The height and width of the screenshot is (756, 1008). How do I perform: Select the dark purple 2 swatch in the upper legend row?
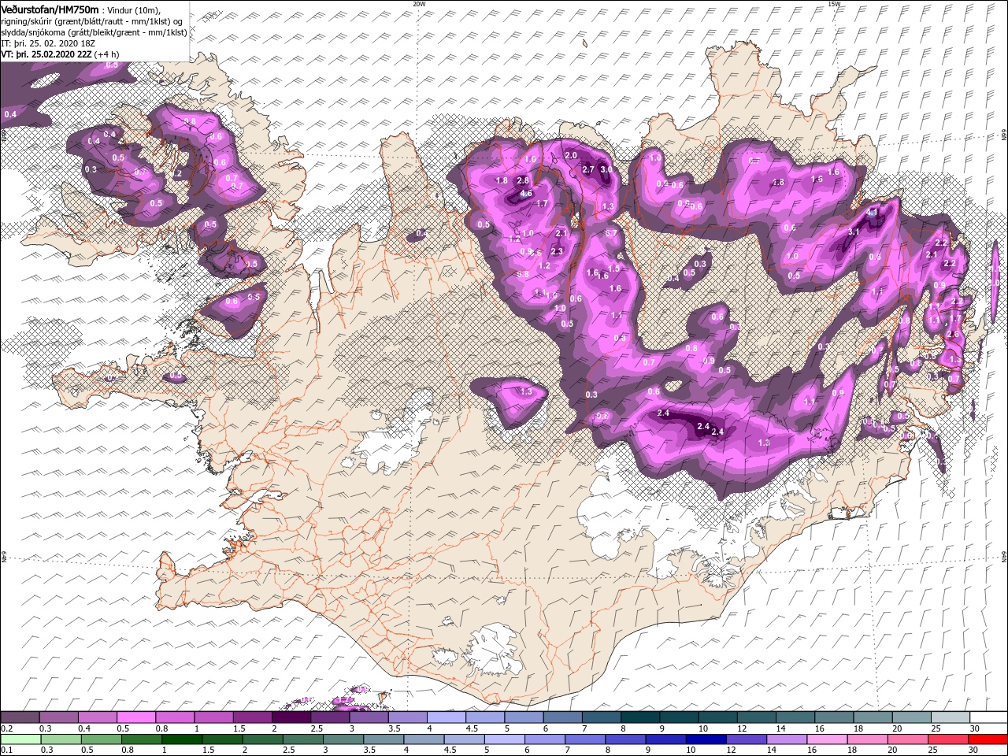(x=291, y=717)
